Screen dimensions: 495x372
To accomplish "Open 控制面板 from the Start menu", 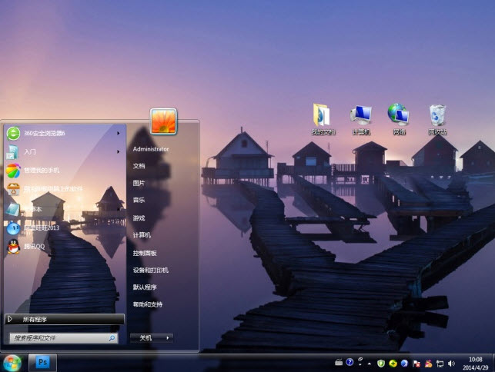I will (145, 253).
